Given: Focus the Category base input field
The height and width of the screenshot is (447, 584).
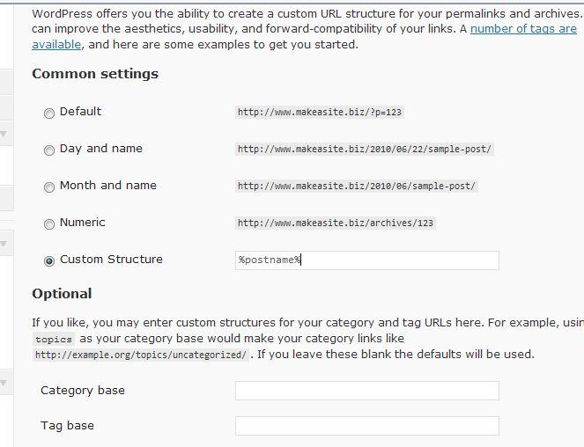Looking at the screenshot, I should click(x=366, y=391).
